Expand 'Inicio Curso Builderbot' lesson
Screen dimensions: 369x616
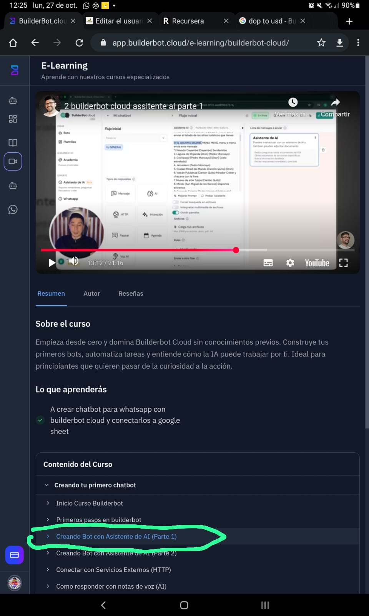(89, 503)
